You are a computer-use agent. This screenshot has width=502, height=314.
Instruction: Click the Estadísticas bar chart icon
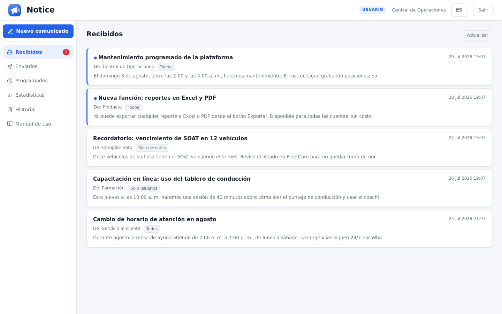10,95
